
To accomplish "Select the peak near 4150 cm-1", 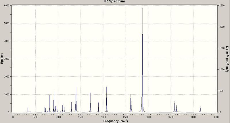I will point(200,109).
